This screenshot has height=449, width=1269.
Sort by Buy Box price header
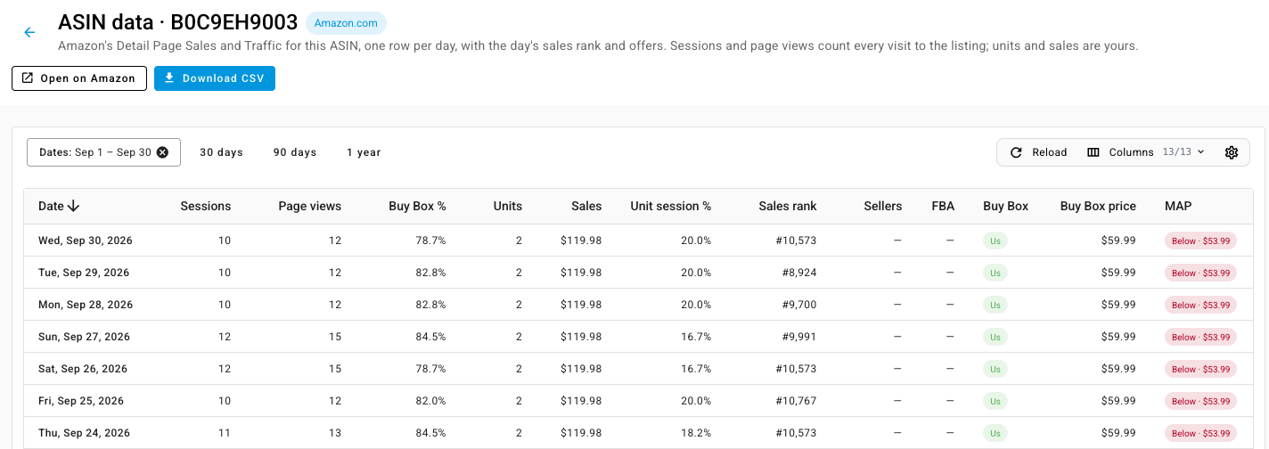tap(1098, 206)
